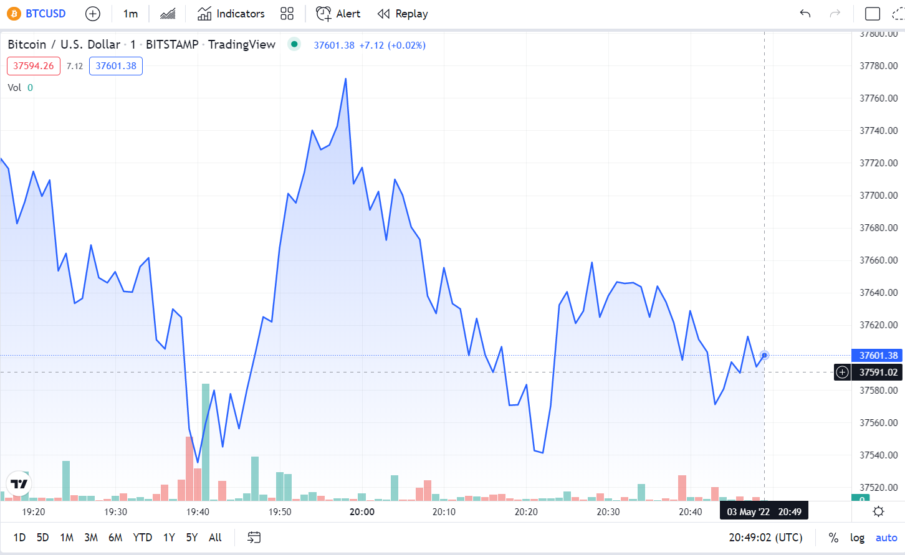
Task: Select the 1Y time range
Action: click(x=169, y=538)
